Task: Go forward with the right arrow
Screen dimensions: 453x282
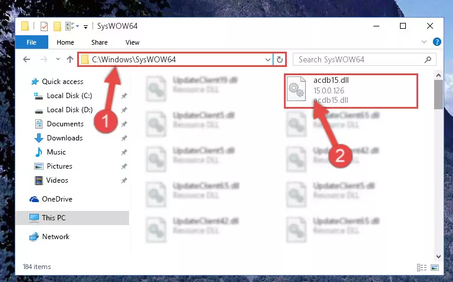Action: coord(44,59)
